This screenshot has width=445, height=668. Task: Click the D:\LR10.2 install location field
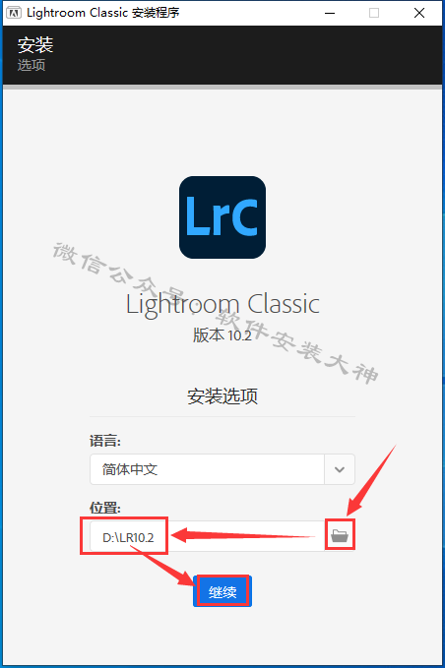click(x=207, y=536)
